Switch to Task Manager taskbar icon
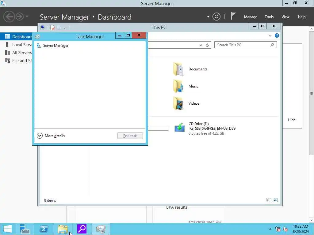Image resolution: width=314 pixels, height=235 pixels. (x=101, y=229)
